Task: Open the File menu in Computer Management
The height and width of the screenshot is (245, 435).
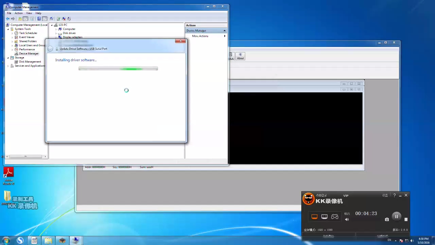Action: [9, 13]
